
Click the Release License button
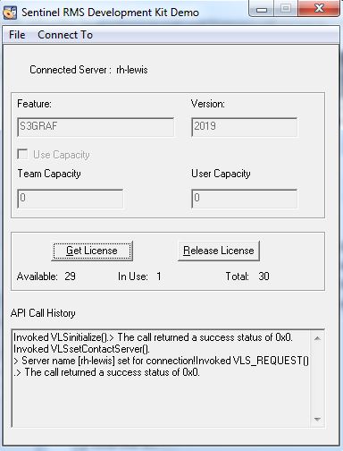pyautogui.click(x=219, y=251)
